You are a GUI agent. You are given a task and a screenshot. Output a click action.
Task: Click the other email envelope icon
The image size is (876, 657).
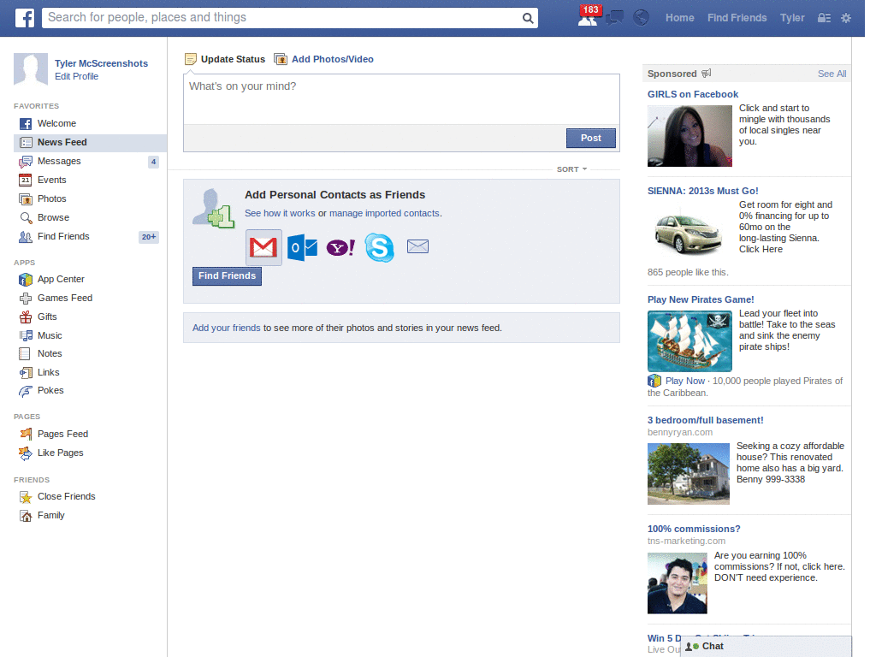[x=417, y=246]
